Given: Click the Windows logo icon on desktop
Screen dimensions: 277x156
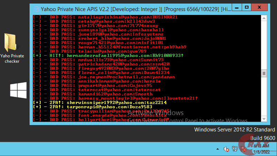Looking at the screenshot, I should coord(19,90).
